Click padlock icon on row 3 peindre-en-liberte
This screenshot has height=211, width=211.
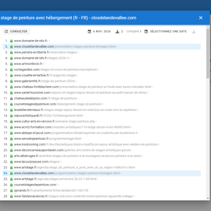click(x=11, y=52)
